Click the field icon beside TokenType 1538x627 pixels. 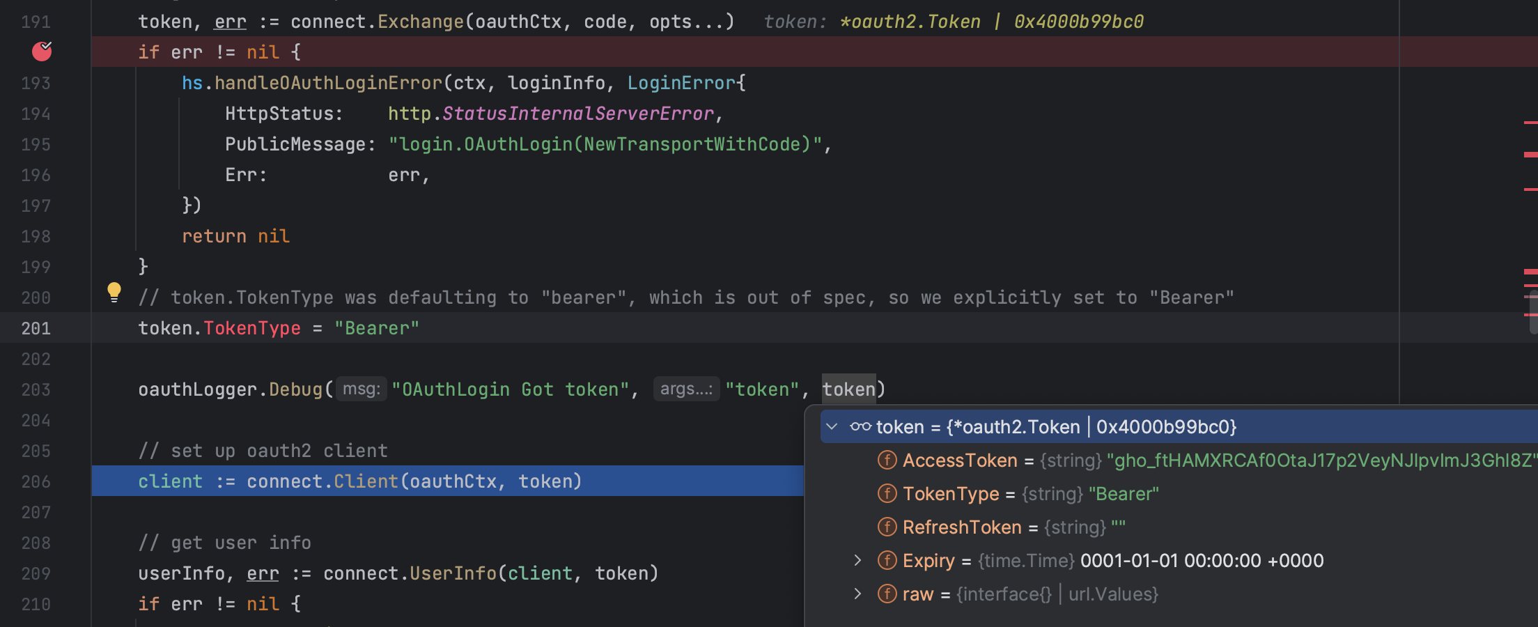point(887,493)
